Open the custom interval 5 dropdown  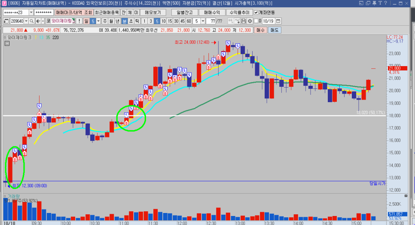pos(203,21)
